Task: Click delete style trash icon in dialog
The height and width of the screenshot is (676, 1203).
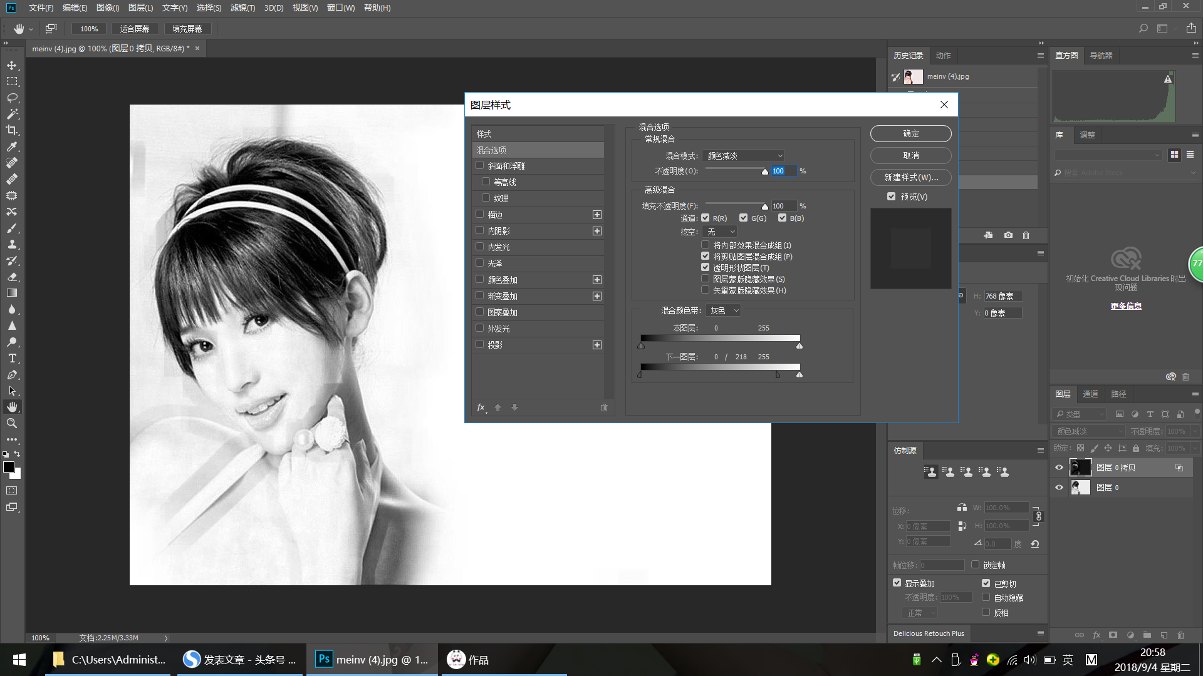Action: click(x=604, y=407)
